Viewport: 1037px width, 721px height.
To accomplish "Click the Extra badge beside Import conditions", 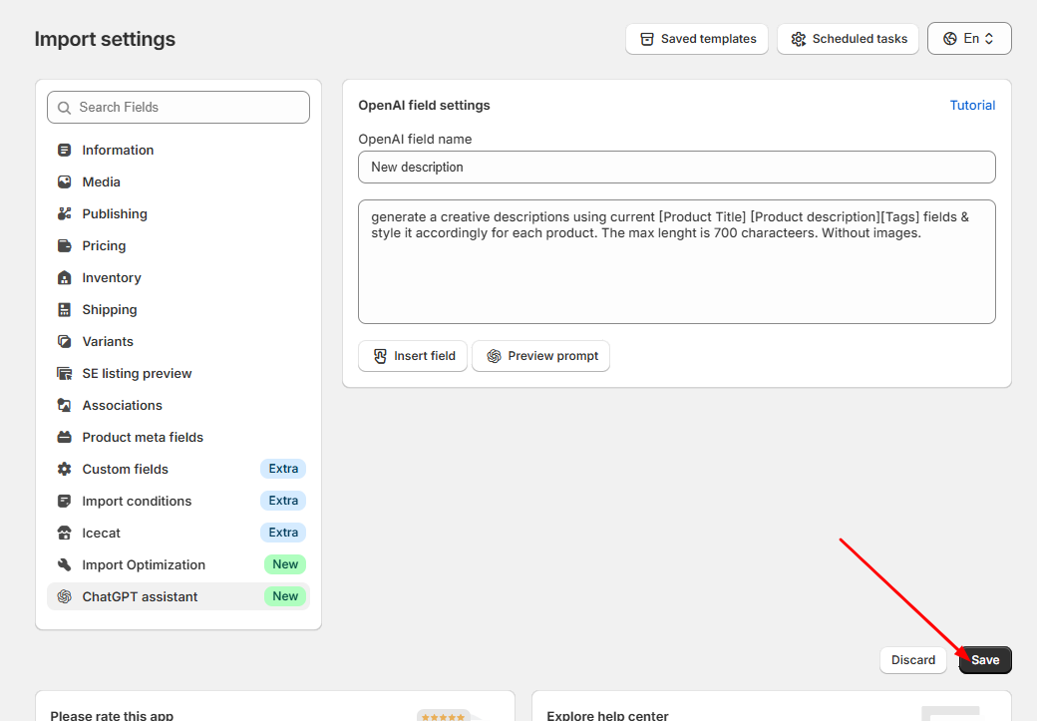I will tap(283, 501).
